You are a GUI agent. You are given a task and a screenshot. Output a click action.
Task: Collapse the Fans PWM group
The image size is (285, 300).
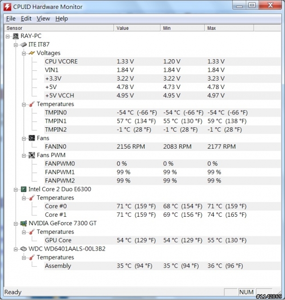click(24, 155)
